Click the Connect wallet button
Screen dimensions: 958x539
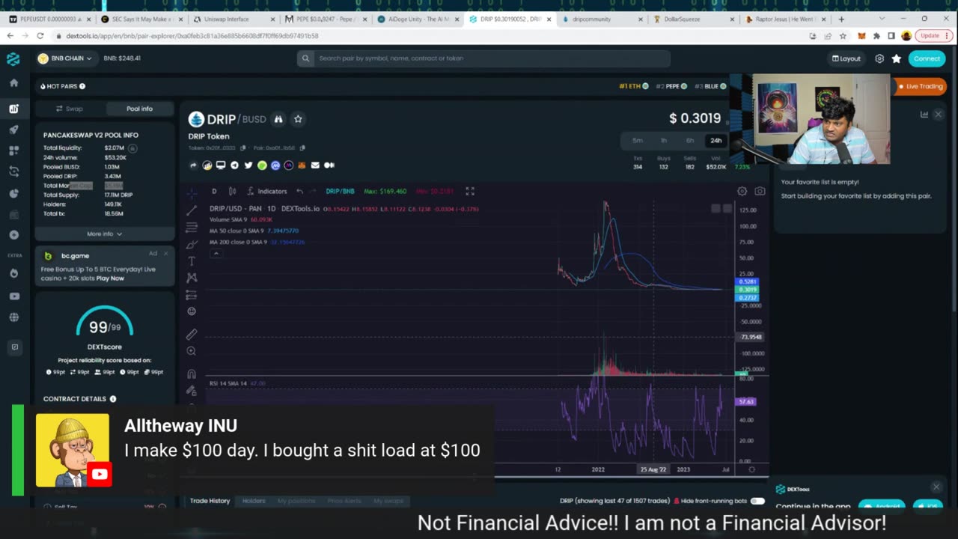927,58
